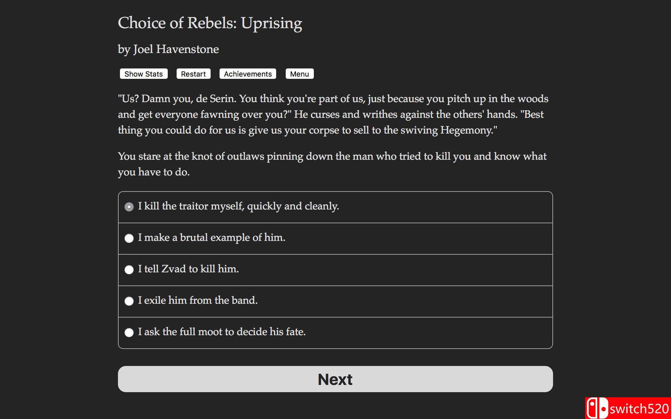671x419 pixels.
Task: Click the paragraph beginning "Us? Damn you, de Serin"
Action: click(333, 114)
